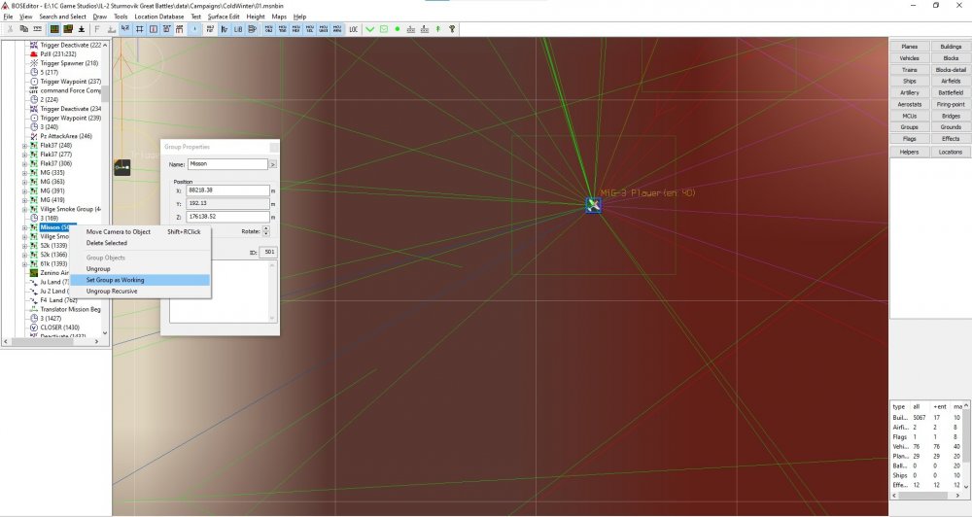Click the X position input field
The height and width of the screenshot is (517, 972).
pyautogui.click(x=227, y=190)
